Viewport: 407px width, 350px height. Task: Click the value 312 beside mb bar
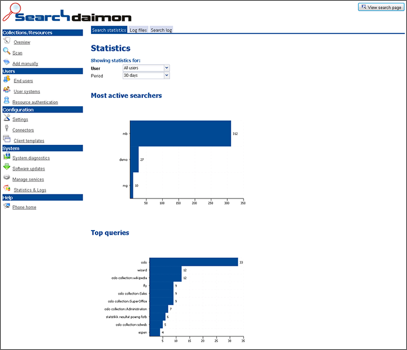[x=235, y=133]
